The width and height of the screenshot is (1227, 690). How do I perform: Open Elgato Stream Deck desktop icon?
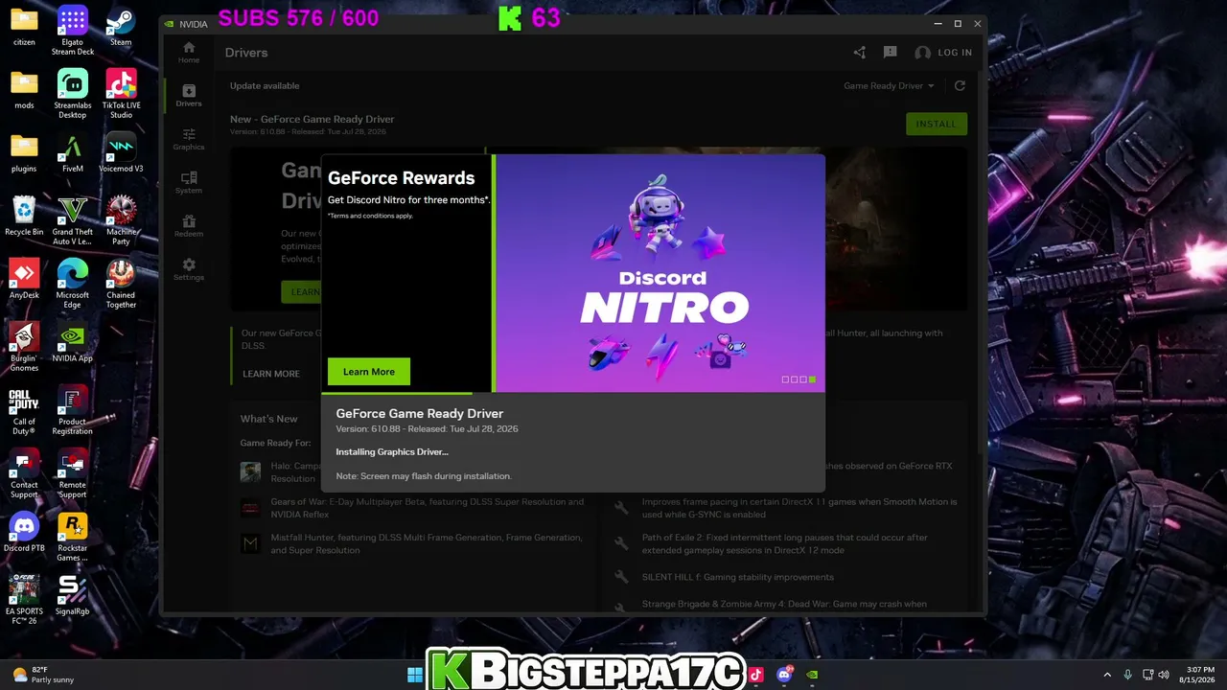[x=72, y=30]
